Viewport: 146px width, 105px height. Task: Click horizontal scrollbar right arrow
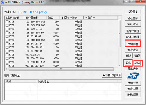tap(116, 69)
